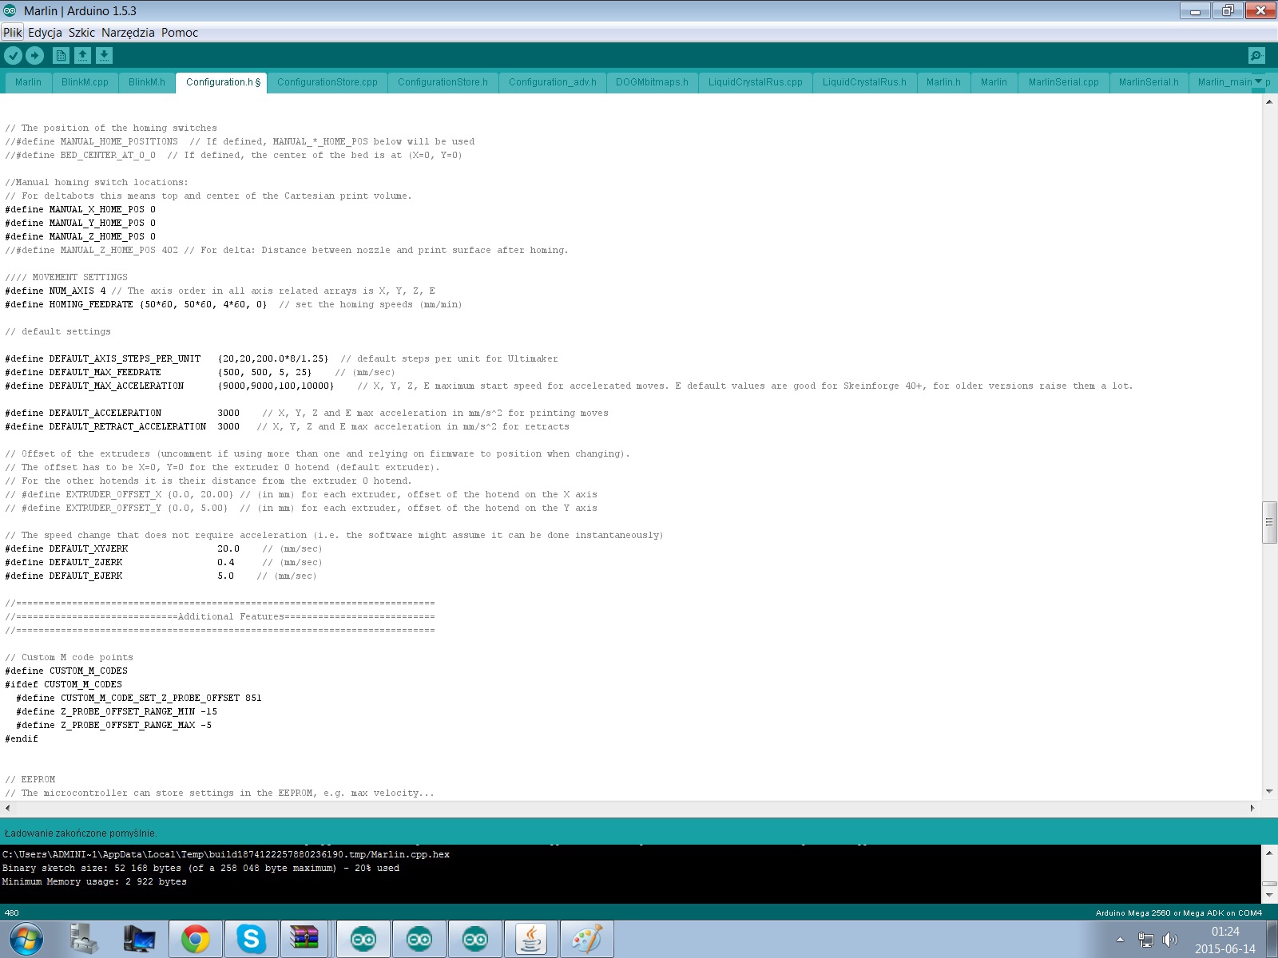
Task: Open the Pomoc menu
Action: pos(180,33)
